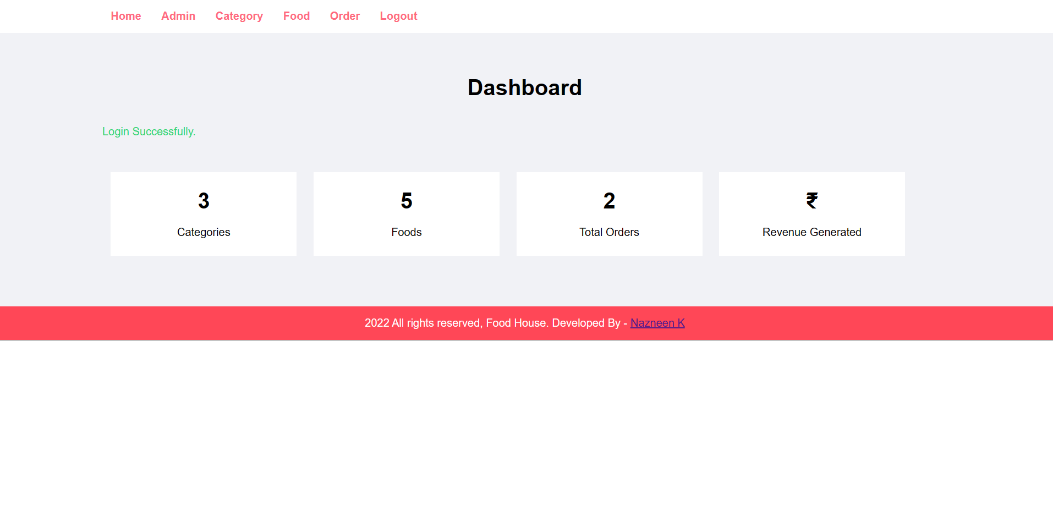The height and width of the screenshot is (511, 1053).
Task: Select the Foods card showing 5
Action: pyautogui.click(x=406, y=214)
